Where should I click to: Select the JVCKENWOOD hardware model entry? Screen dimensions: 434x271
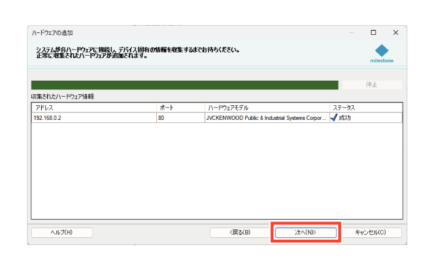tap(267, 117)
